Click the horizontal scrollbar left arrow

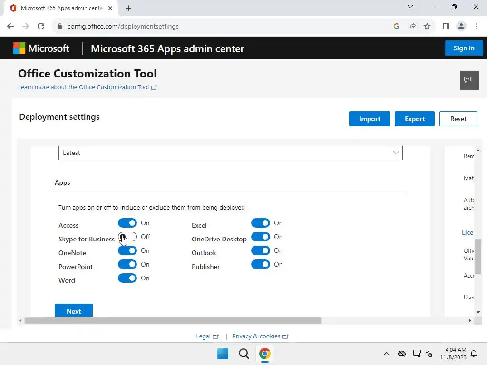click(20, 321)
